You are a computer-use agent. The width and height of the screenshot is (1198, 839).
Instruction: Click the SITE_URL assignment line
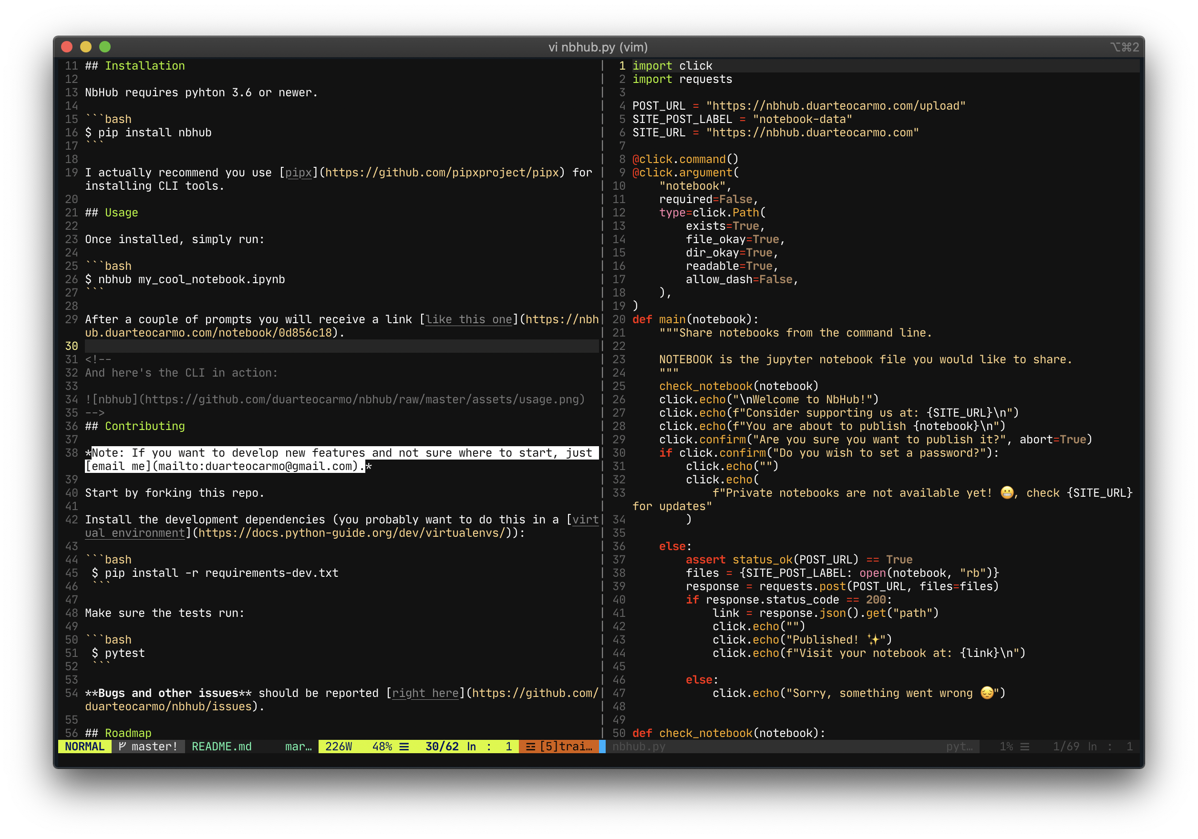coord(776,133)
